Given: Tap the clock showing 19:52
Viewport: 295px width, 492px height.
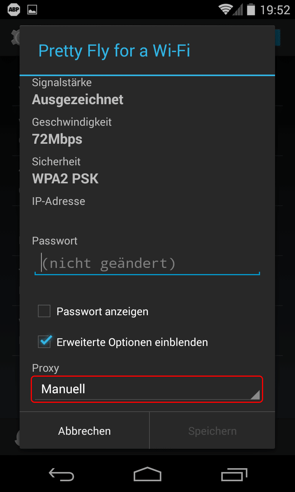Looking at the screenshot, I should (x=275, y=10).
